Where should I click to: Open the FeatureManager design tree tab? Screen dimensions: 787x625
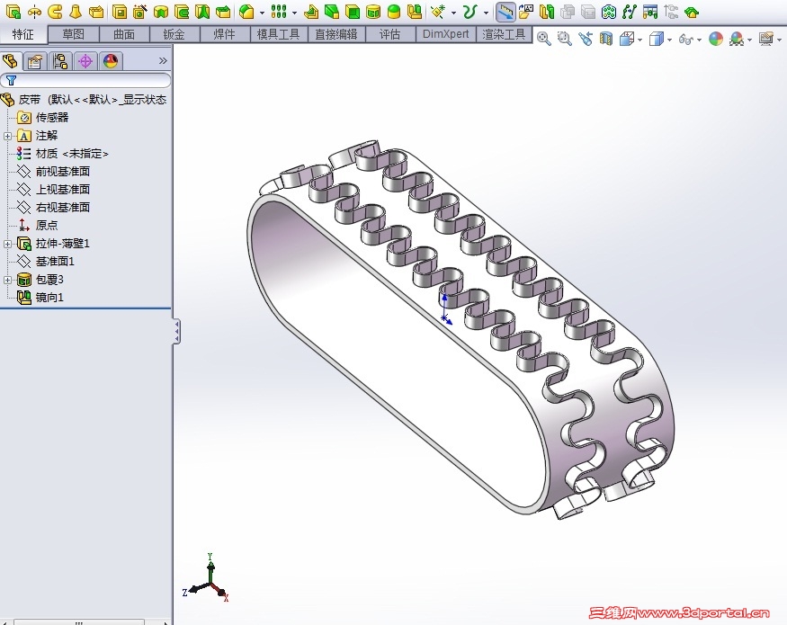pyautogui.click(x=11, y=61)
